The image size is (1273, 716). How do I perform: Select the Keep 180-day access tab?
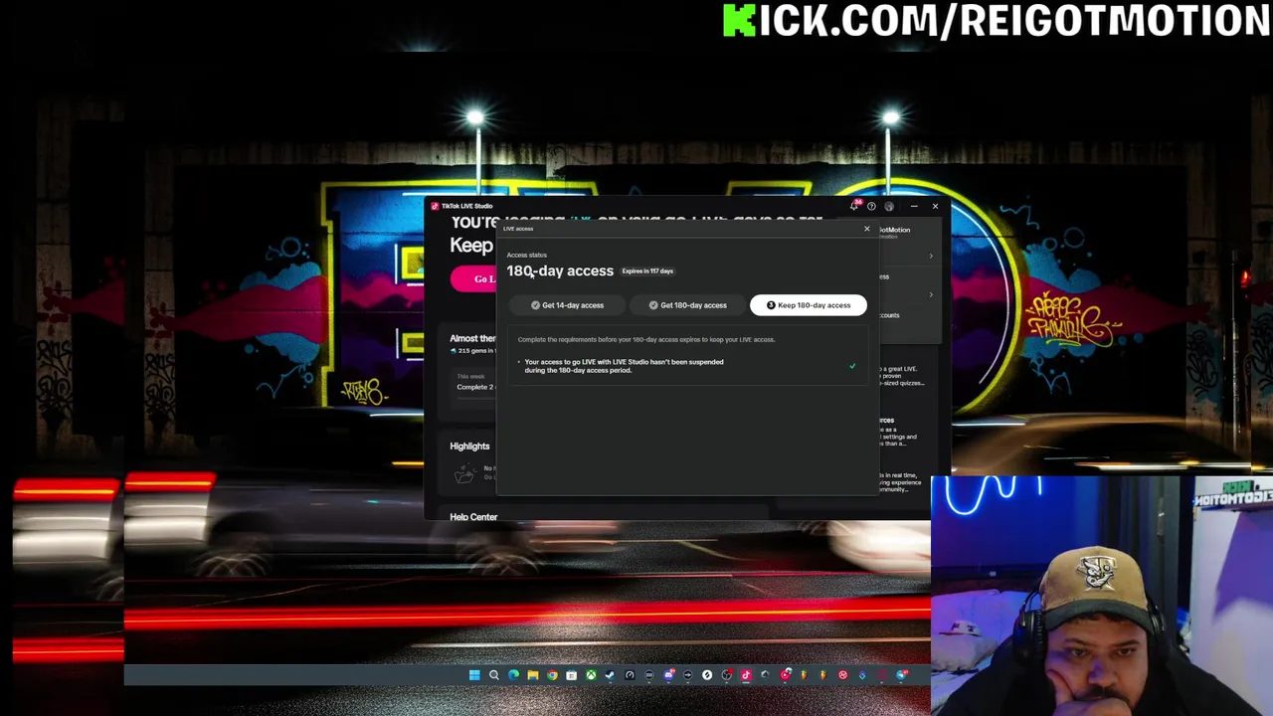[x=808, y=305]
